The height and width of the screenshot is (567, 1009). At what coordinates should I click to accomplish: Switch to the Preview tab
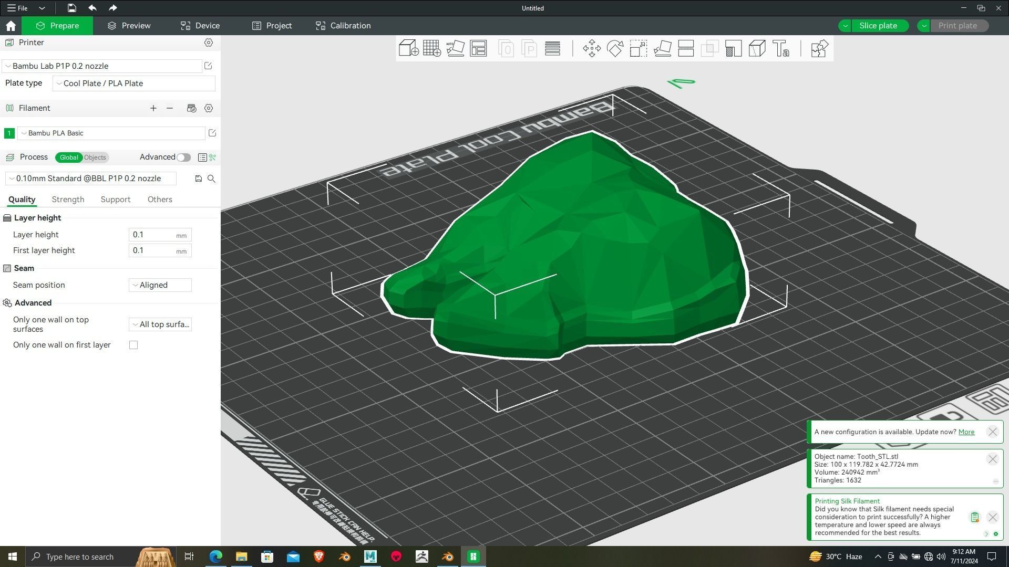(x=129, y=26)
